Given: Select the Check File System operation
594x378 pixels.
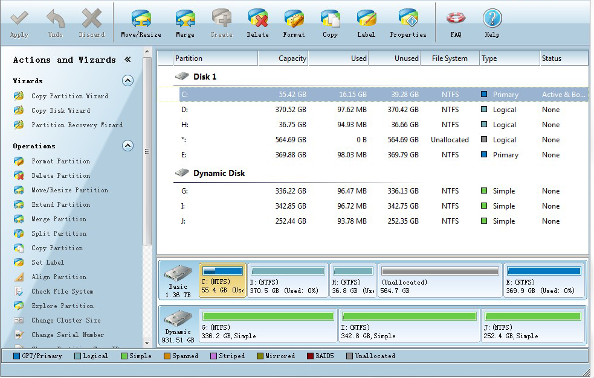Looking at the screenshot, I should coord(63,291).
